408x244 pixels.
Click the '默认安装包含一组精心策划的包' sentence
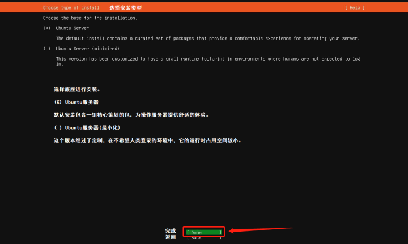click(x=131, y=115)
